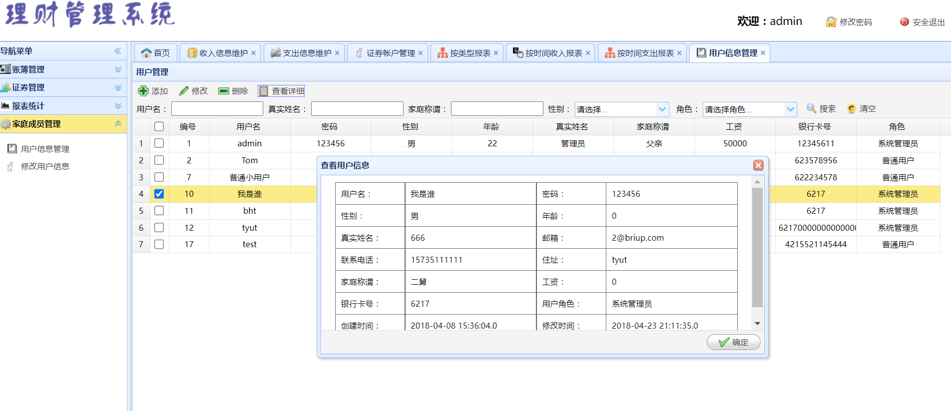This screenshot has width=951, height=411.
Task: Click the chart icon on 按类型报表 tab
Action: point(443,53)
